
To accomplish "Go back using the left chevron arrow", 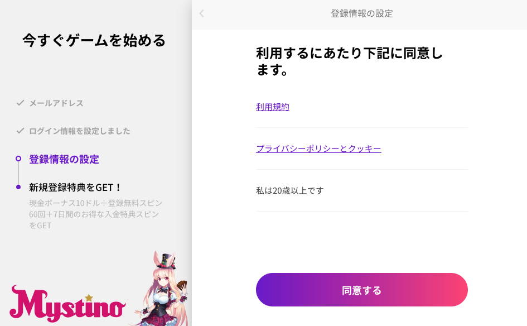I will tap(201, 13).
